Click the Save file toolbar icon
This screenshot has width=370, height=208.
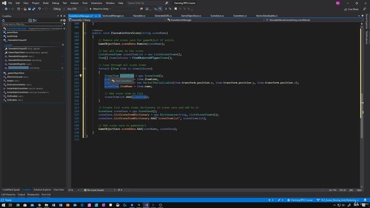(29, 9)
